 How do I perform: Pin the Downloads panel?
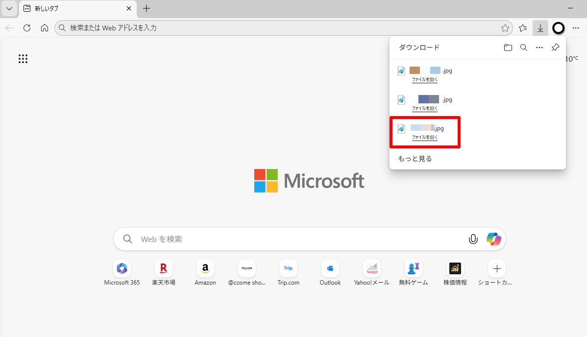click(555, 48)
